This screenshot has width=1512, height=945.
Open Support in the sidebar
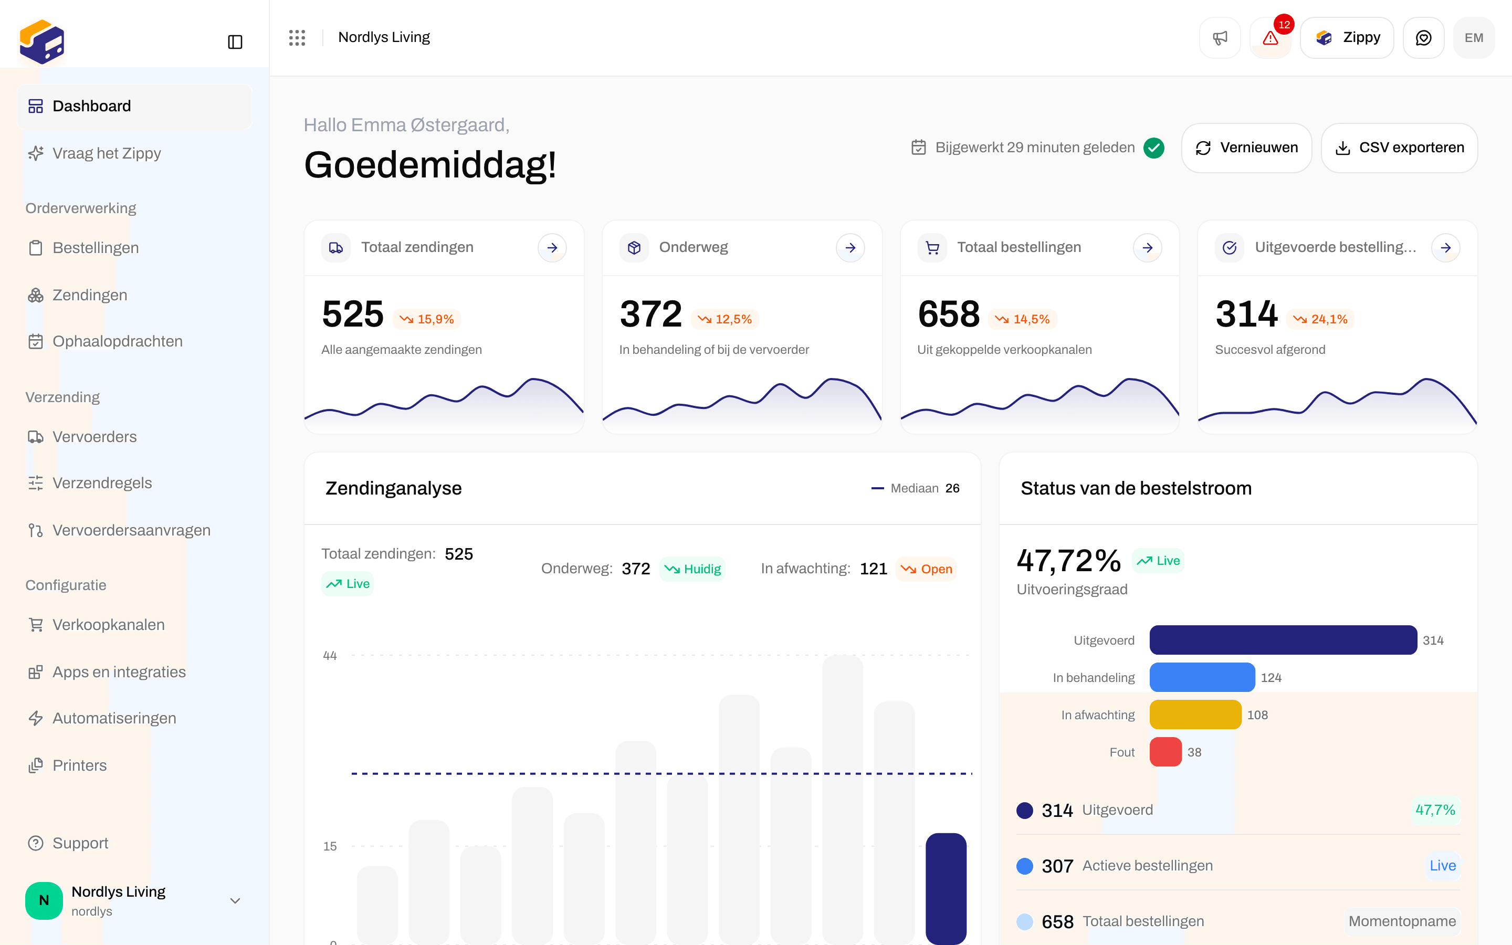[x=135, y=843]
